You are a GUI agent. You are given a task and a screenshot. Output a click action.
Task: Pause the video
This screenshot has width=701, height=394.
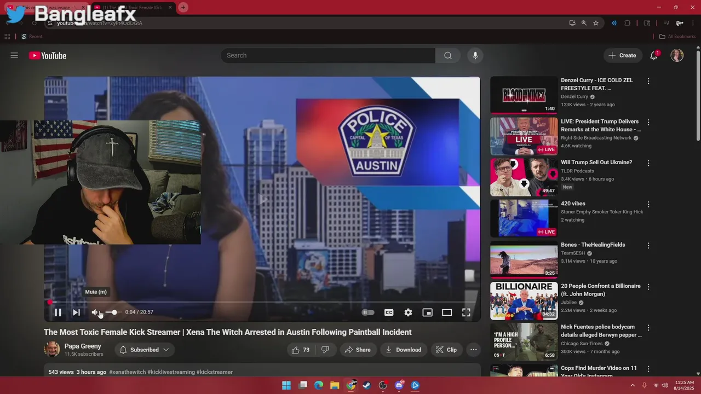pos(58,312)
